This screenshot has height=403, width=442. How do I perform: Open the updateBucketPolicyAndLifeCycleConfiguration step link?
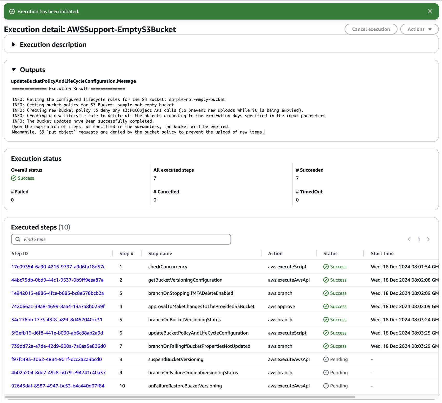point(57,333)
